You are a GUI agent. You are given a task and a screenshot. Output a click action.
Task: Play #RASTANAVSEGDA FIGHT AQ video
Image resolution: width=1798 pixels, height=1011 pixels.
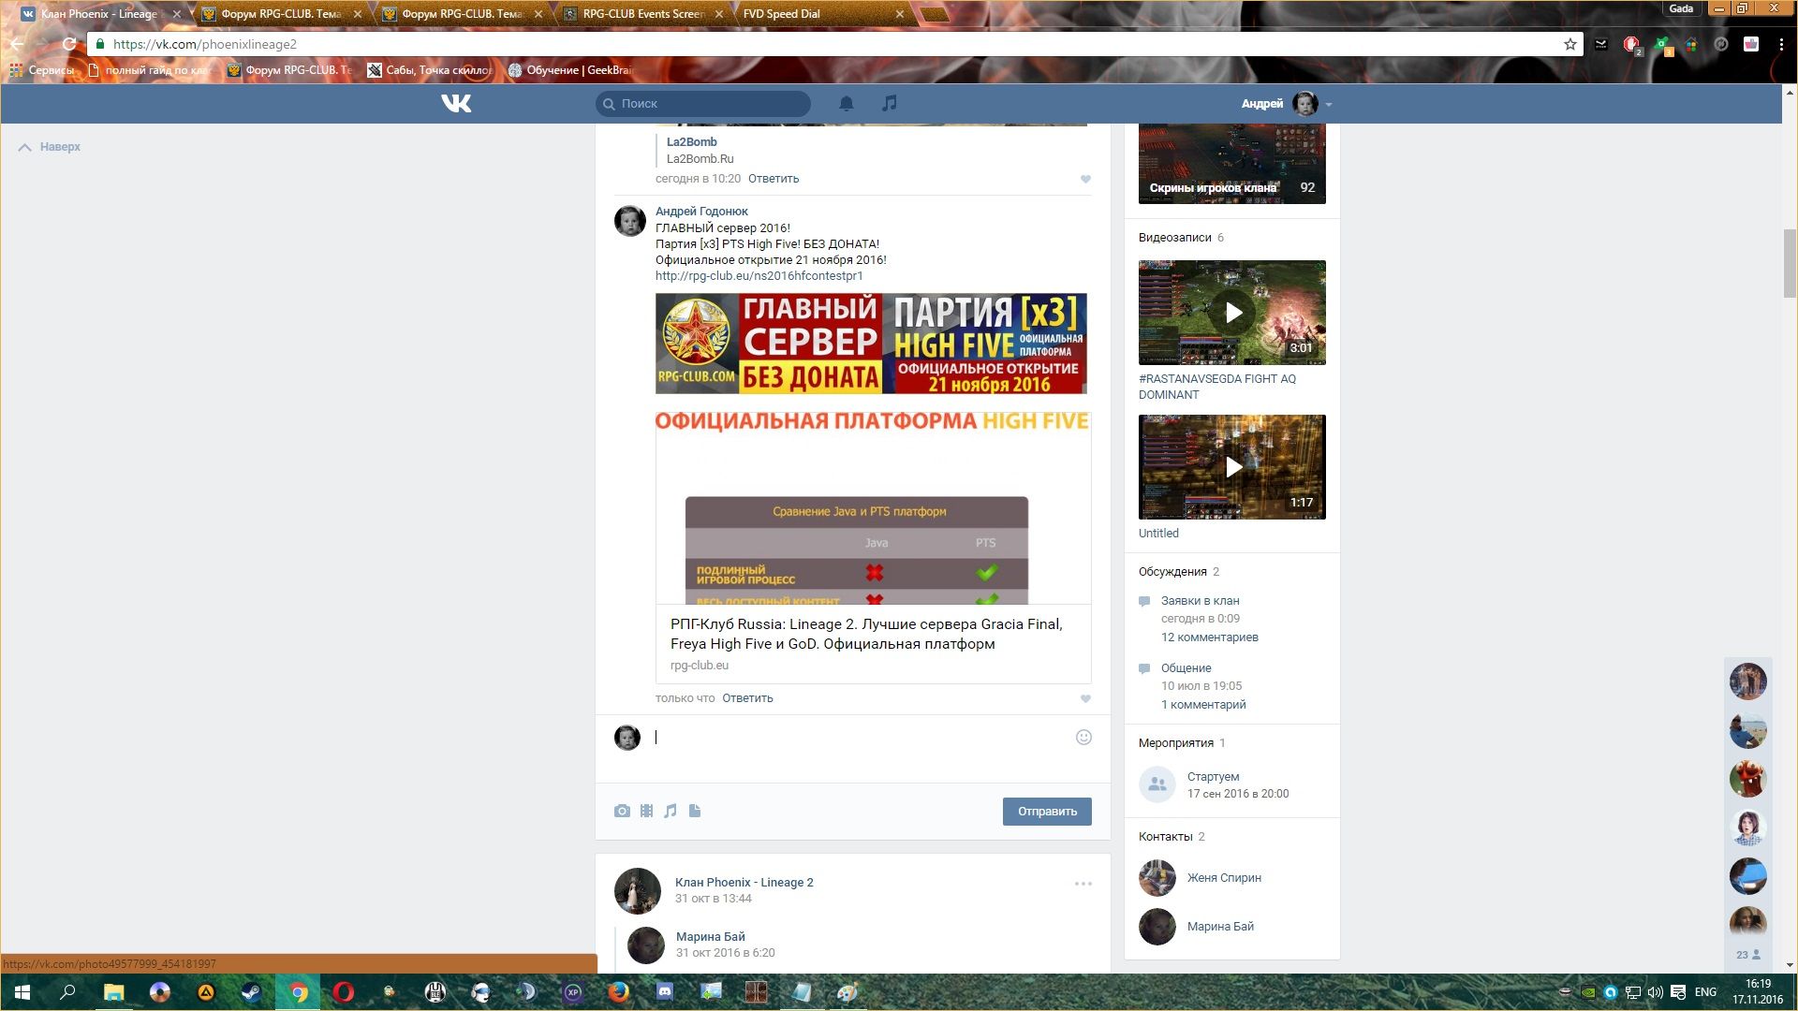(x=1232, y=313)
